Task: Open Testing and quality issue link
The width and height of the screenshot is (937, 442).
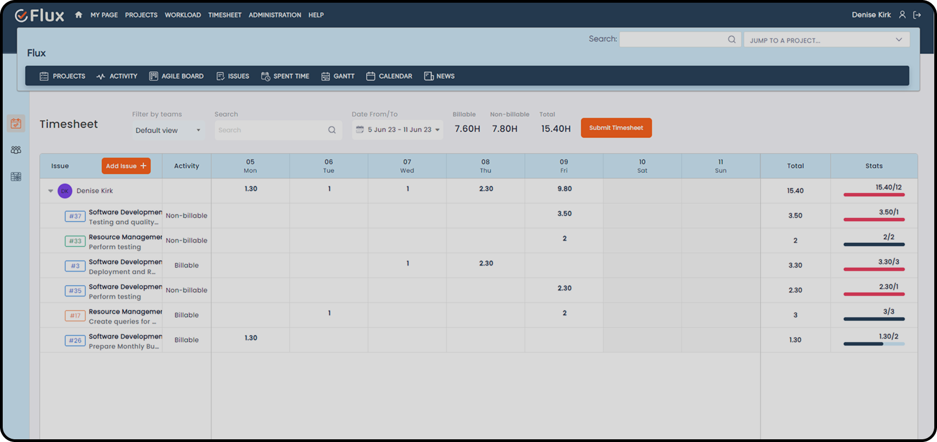Action: tap(124, 222)
